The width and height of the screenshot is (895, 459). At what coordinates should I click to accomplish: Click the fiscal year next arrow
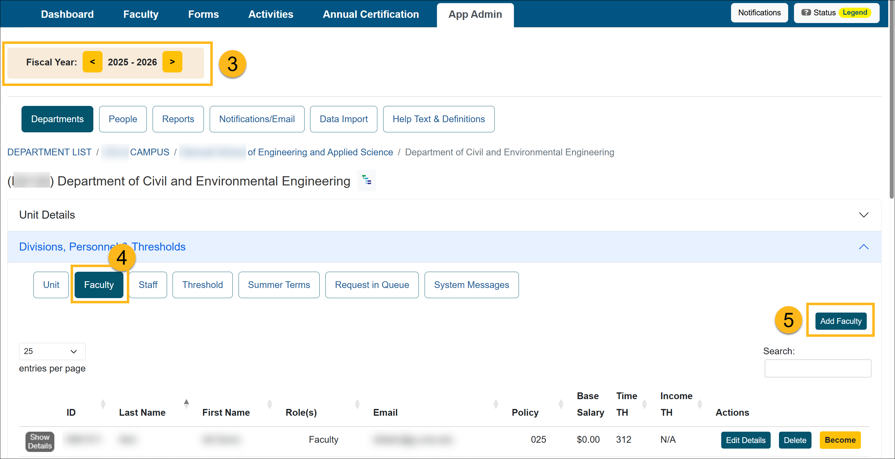pyautogui.click(x=172, y=62)
